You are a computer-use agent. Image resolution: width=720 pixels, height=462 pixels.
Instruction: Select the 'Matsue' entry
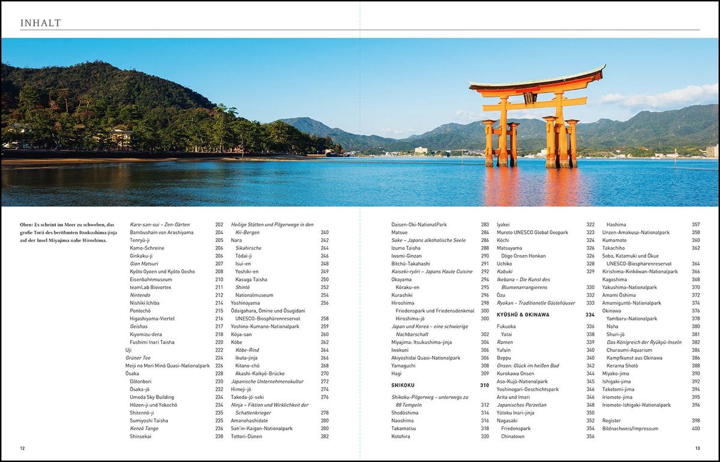[x=399, y=232]
